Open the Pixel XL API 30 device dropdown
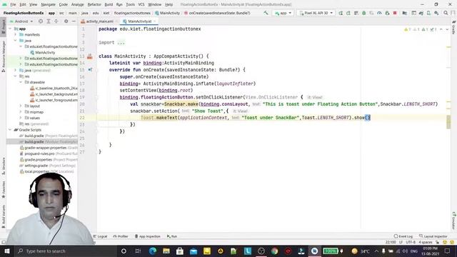The width and height of the screenshot is (457, 257). 316,13
